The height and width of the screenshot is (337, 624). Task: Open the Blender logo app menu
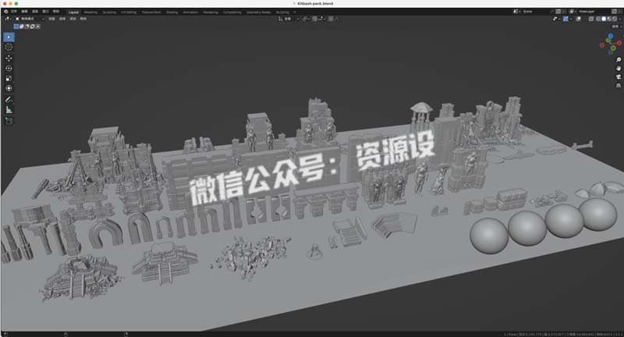pos(6,12)
